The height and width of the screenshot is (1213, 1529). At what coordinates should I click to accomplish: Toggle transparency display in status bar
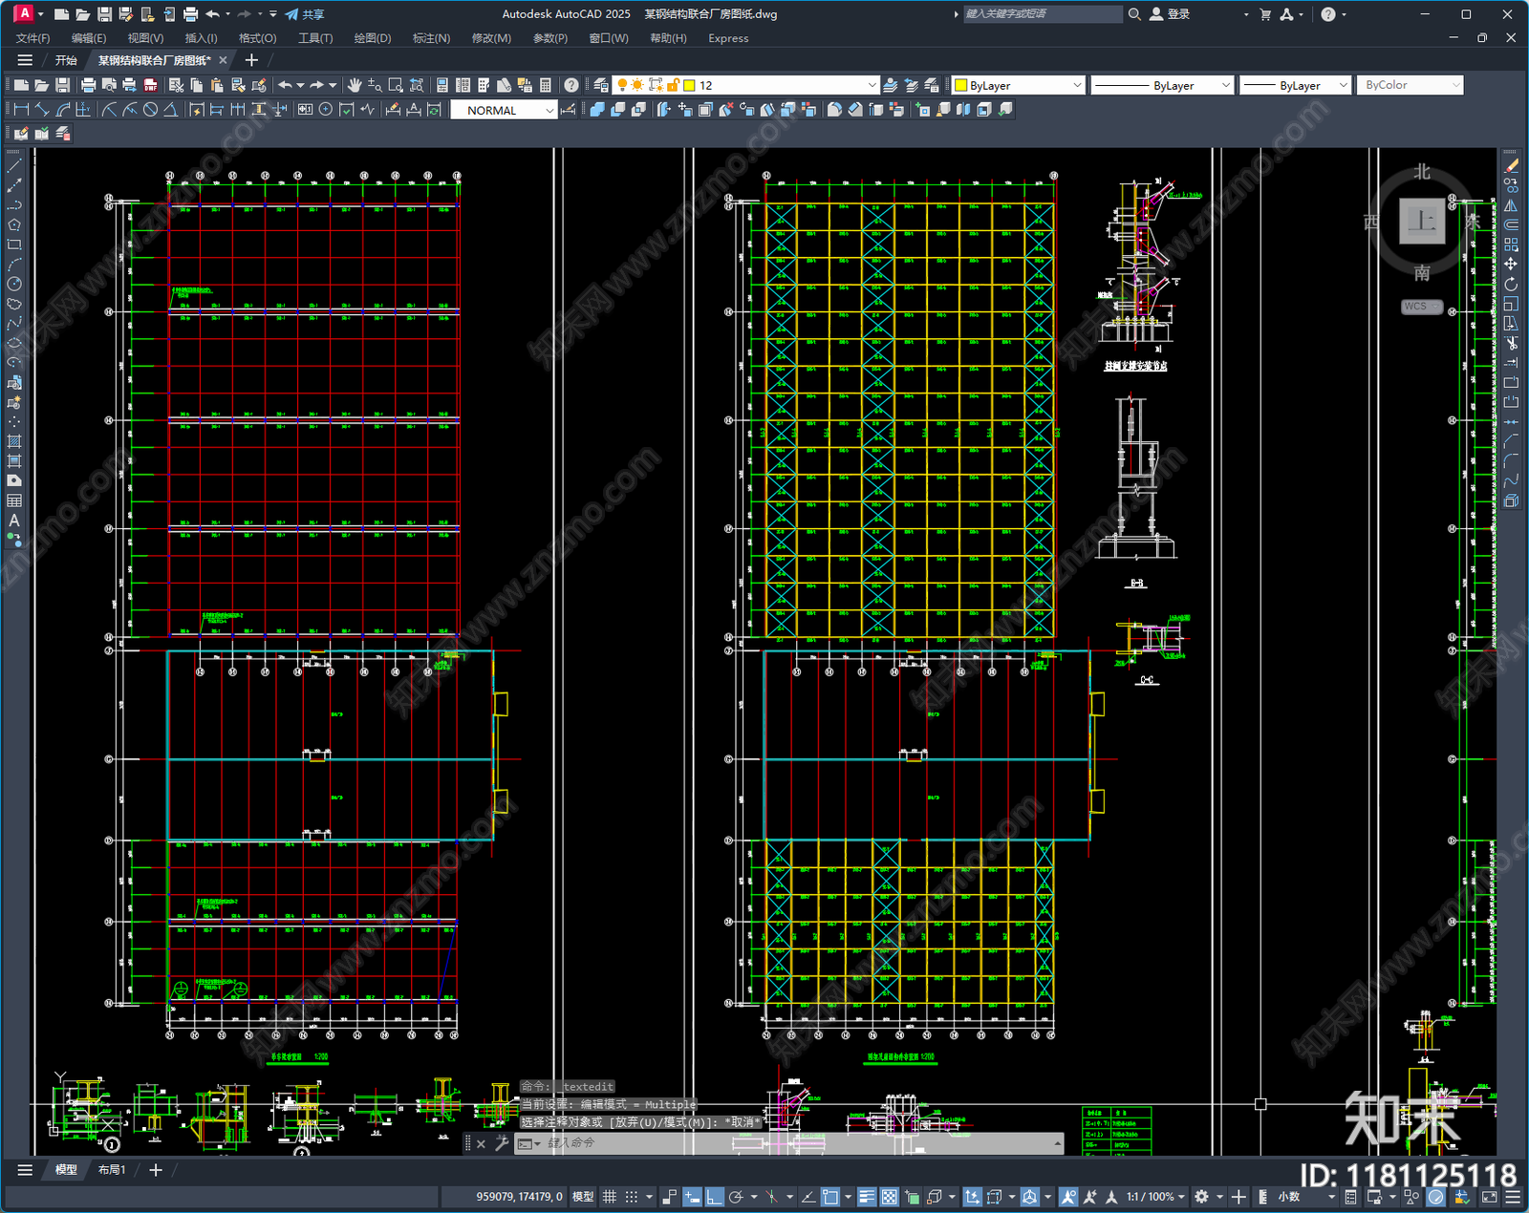[889, 1197]
